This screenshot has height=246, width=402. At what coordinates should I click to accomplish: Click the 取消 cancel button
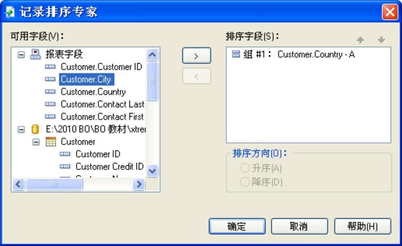coord(299,226)
